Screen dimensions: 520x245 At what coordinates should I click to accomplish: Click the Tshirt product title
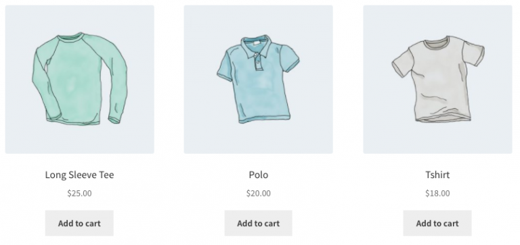tap(437, 175)
